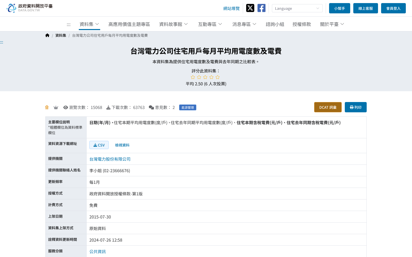Rate dataset with the first star
This screenshot has height=257, width=412.
[x=193, y=77]
